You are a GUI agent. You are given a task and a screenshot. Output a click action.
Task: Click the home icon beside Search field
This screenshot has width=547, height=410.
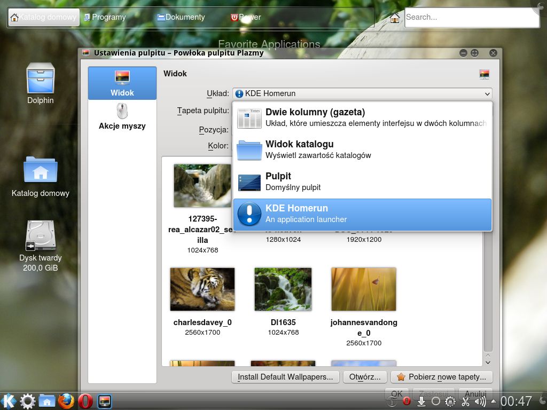pos(395,18)
